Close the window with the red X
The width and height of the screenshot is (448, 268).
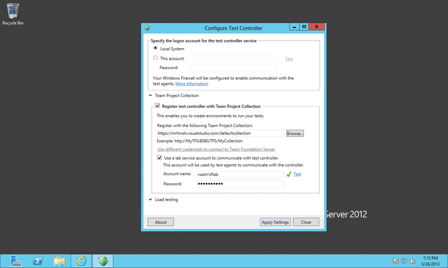(316, 26)
